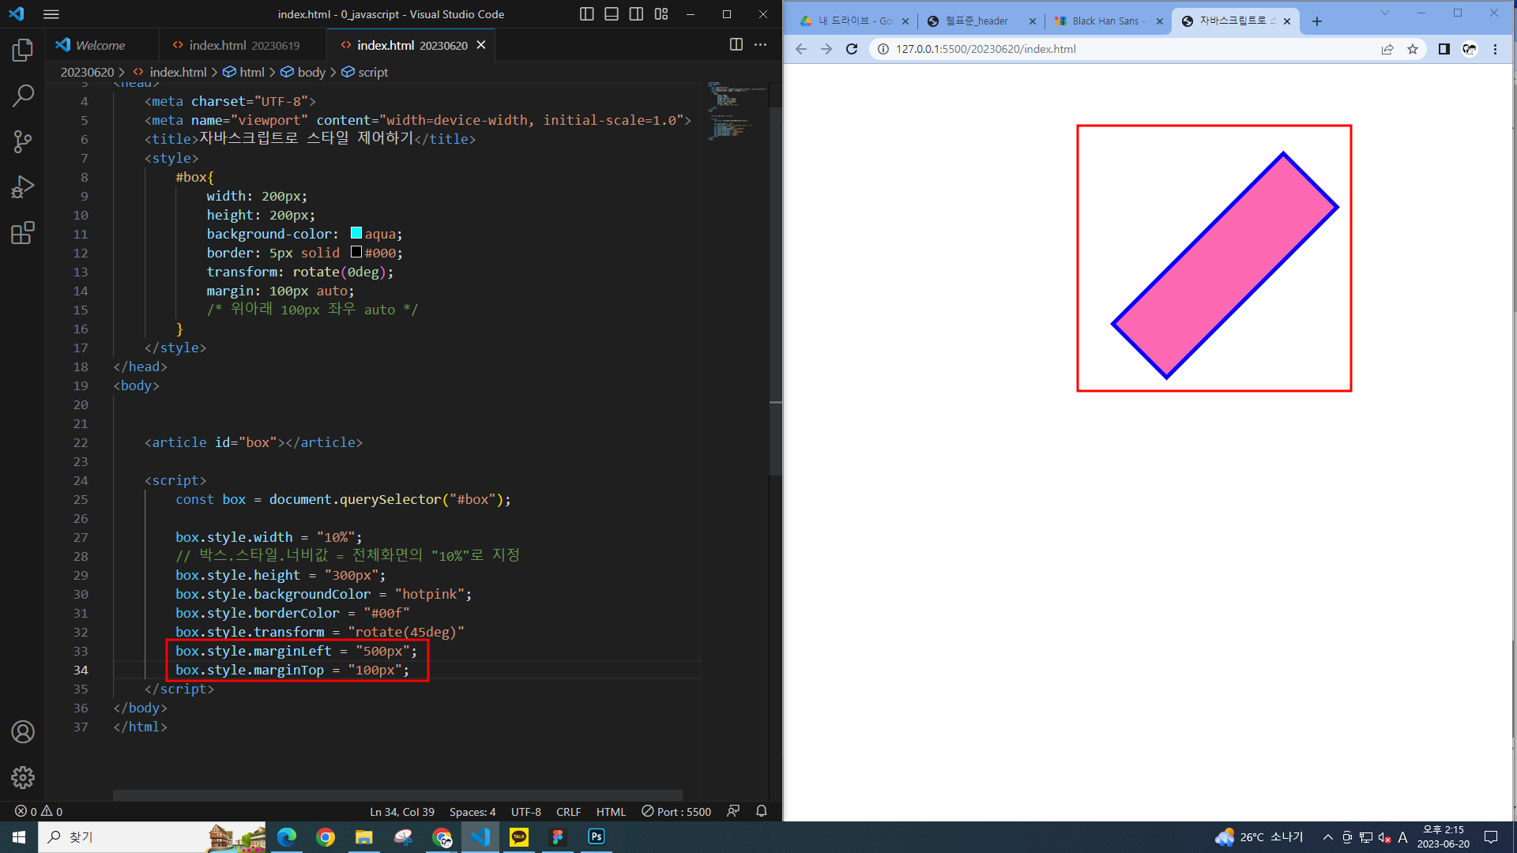Switch to the Welcome tab
Viewport: 1517px width, 853px height.
click(100, 46)
